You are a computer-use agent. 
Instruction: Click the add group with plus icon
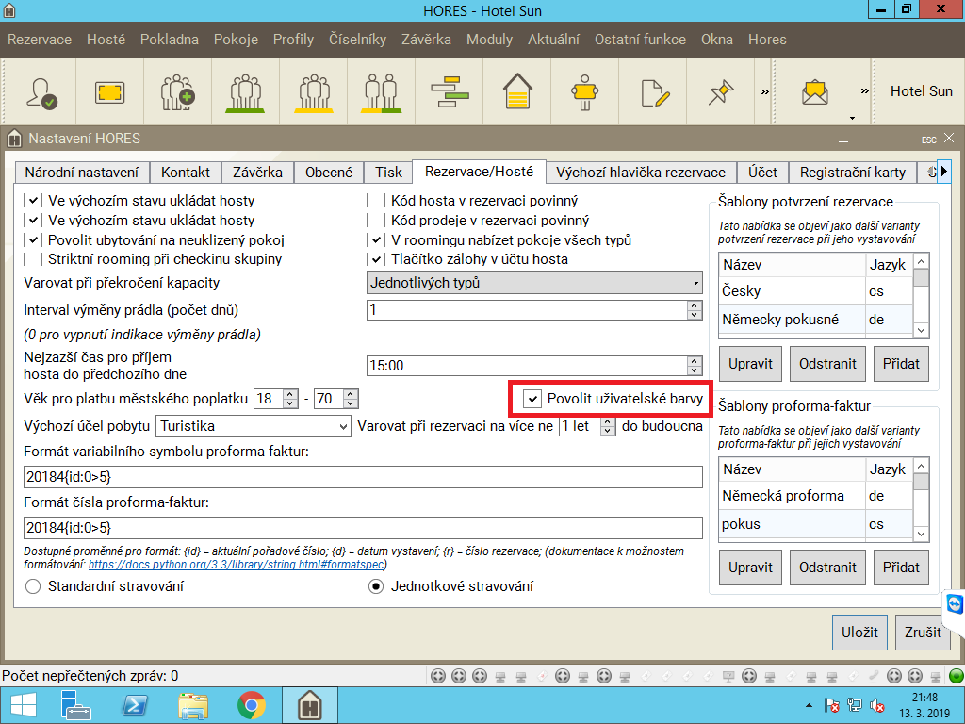[x=176, y=92]
